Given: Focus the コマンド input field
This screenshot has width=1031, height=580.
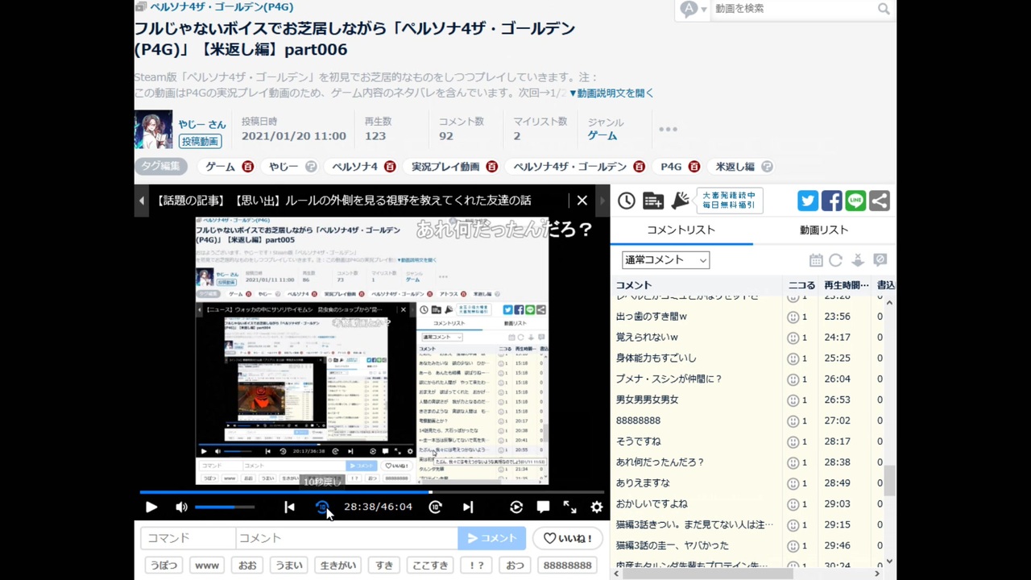Looking at the screenshot, I should coord(188,538).
